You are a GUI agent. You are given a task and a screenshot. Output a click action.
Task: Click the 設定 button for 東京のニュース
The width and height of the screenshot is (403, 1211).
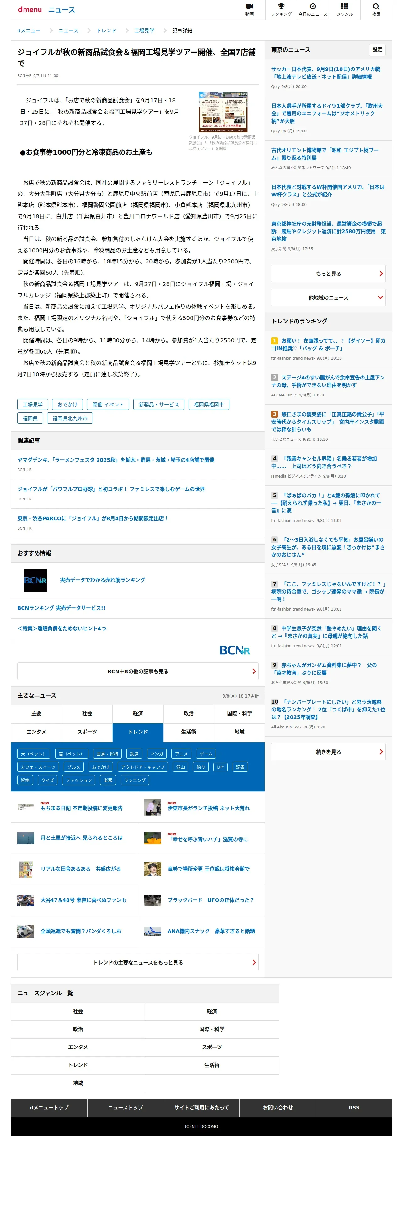coord(377,49)
